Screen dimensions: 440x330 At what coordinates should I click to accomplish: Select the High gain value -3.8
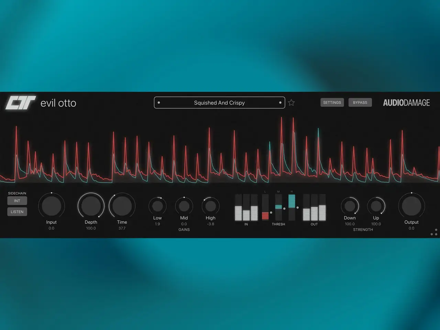(x=210, y=224)
